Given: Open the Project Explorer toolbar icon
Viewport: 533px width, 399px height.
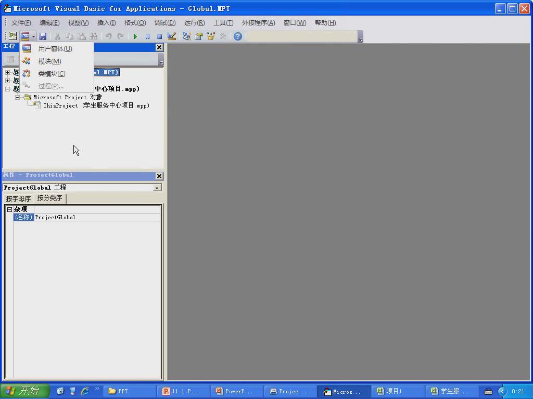Looking at the screenshot, I should [x=187, y=36].
